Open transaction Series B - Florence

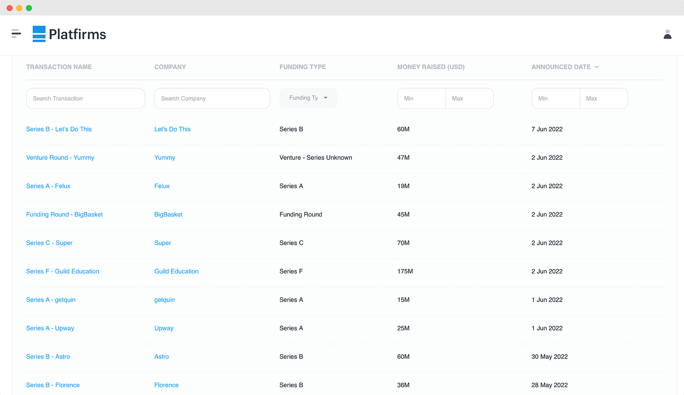[x=53, y=385]
